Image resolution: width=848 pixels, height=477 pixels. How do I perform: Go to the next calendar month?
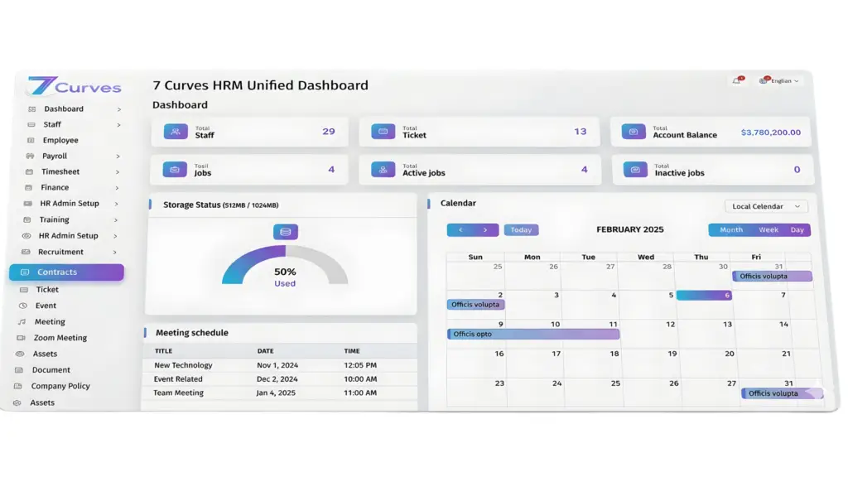pos(486,230)
